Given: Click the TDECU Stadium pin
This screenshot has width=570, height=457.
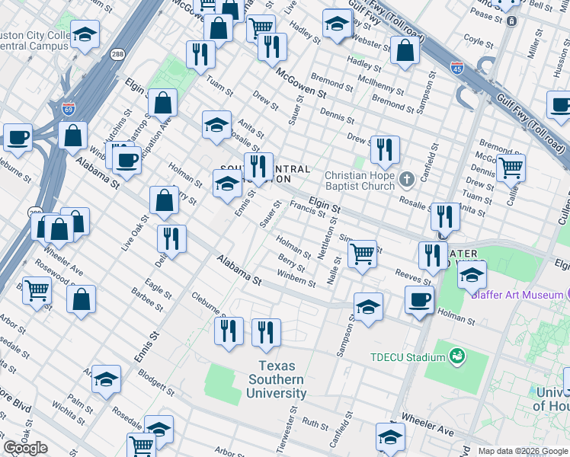Looking at the screenshot, I should click(457, 356).
